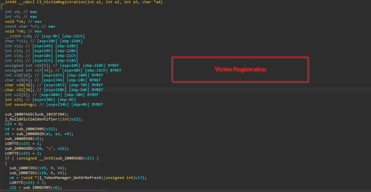Select the 'int v18[18]' declaration
The height and width of the screenshot is (192, 371).
54,75
